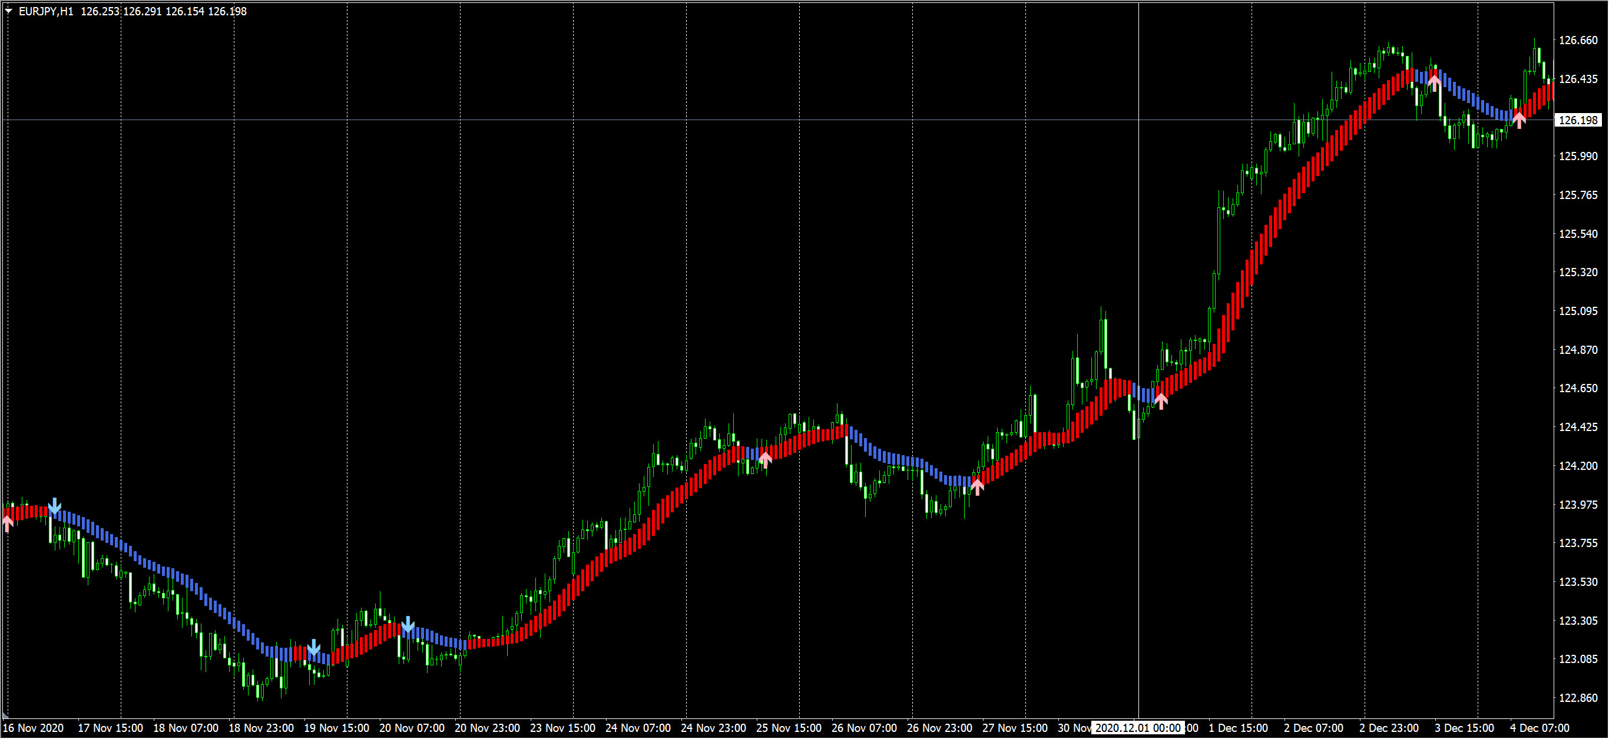
Task: Click the grey chart shift triangle at bottom-left
Action: tap(4, 716)
